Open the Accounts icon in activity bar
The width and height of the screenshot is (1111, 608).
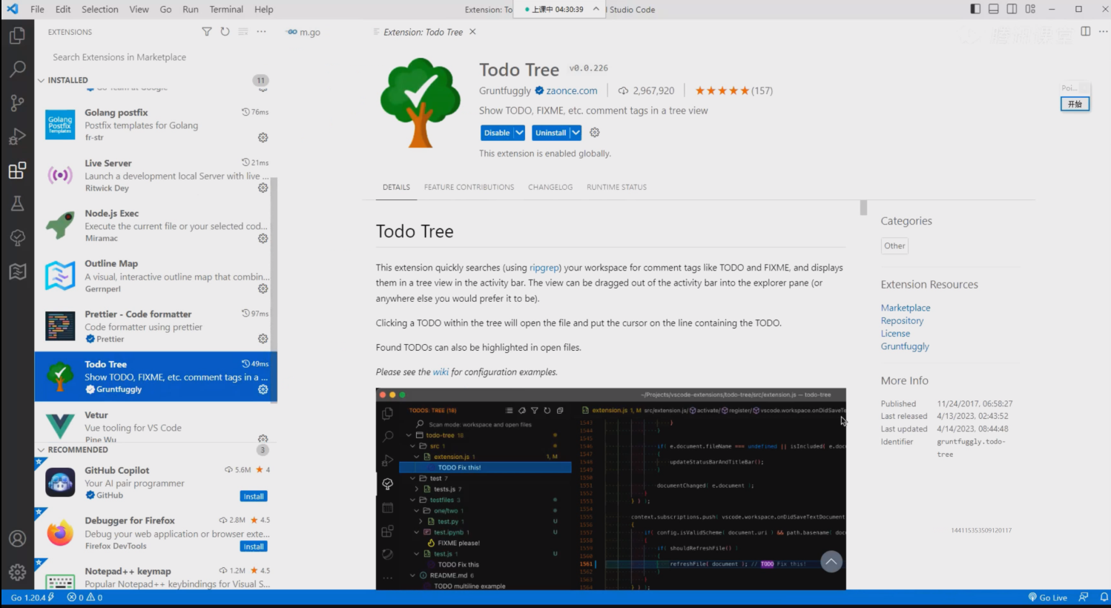[x=17, y=538]
